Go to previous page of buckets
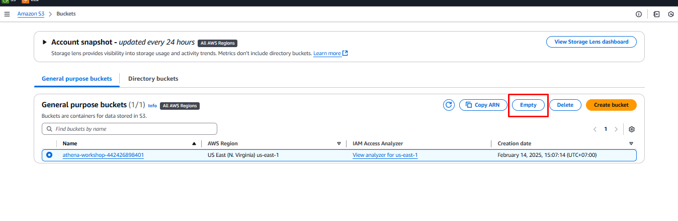The height and width of the screenshot is (221, 678). [595, 129]
